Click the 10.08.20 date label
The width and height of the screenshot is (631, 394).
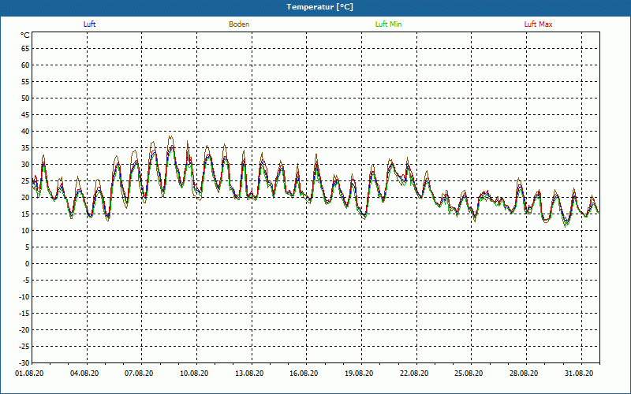coord(194,374)
